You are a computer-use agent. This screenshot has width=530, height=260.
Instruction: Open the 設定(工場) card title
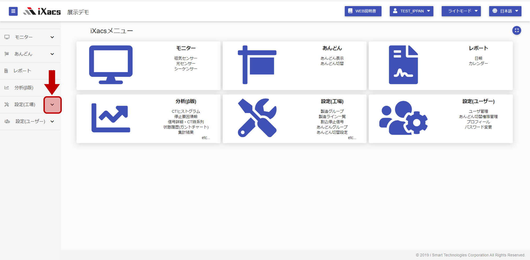332,101
